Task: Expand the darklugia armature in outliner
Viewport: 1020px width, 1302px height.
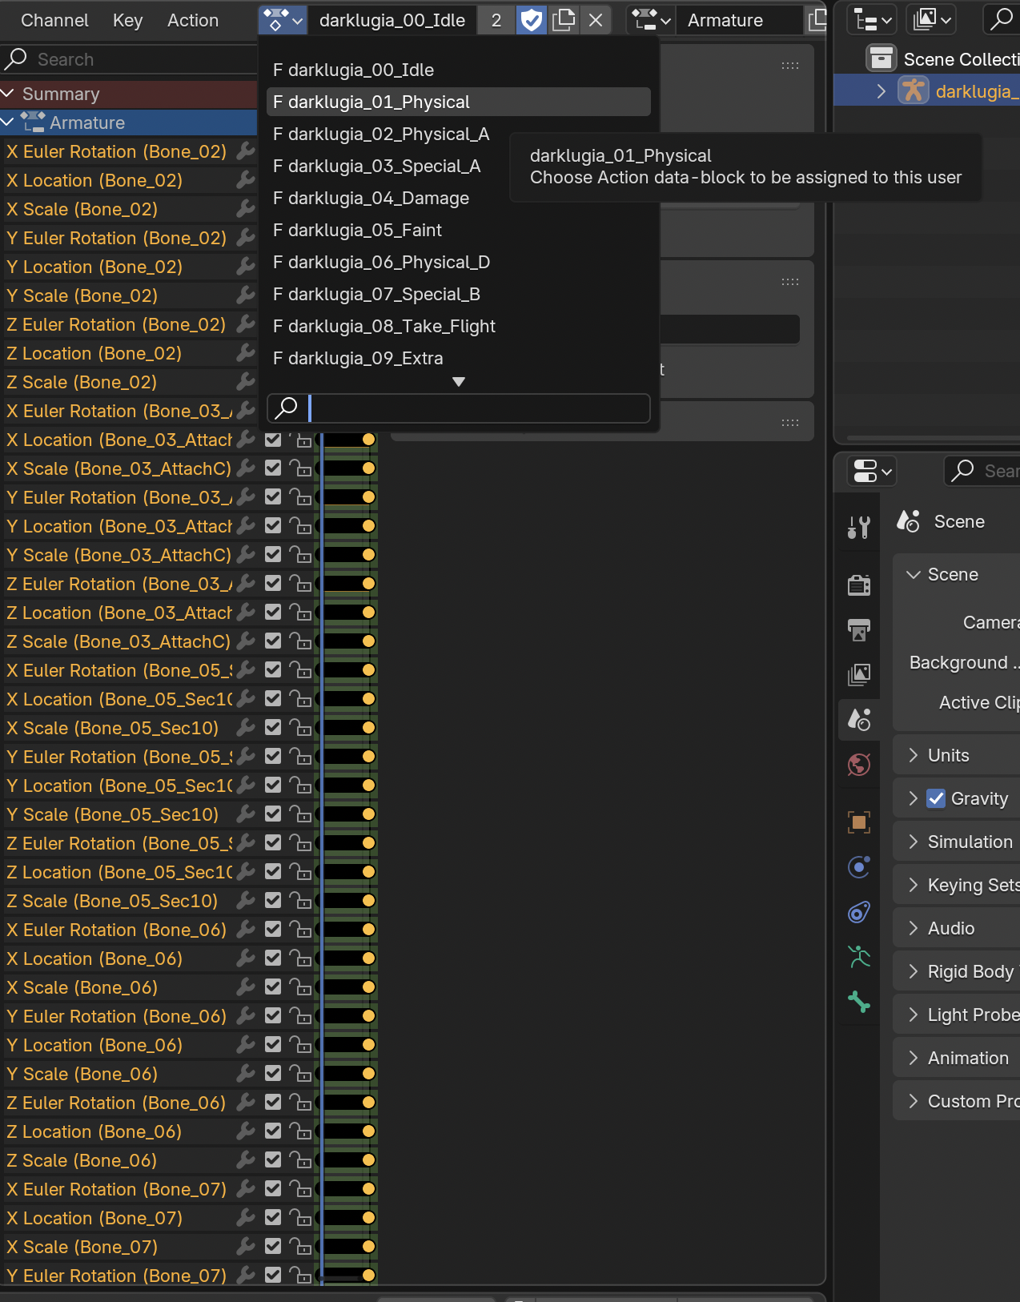Action: click(x=881, y=90)
